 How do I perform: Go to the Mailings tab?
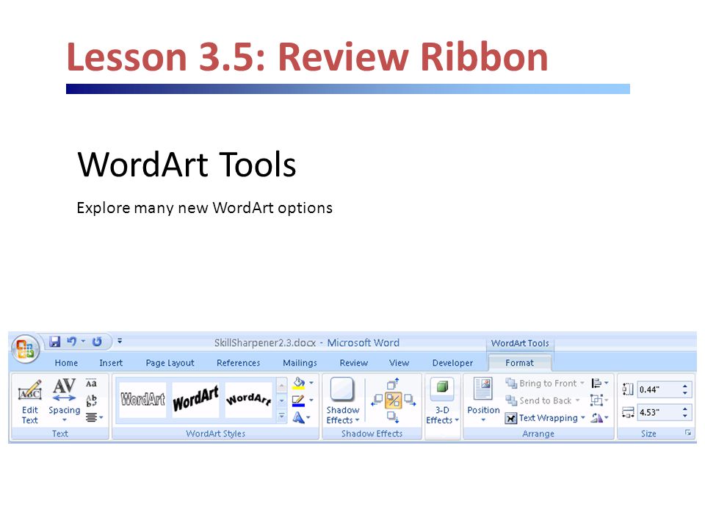(x=300, y=363)
